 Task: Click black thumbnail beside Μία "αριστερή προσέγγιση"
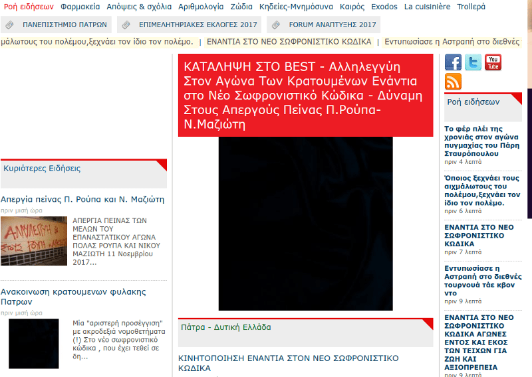tap(34, 343)
